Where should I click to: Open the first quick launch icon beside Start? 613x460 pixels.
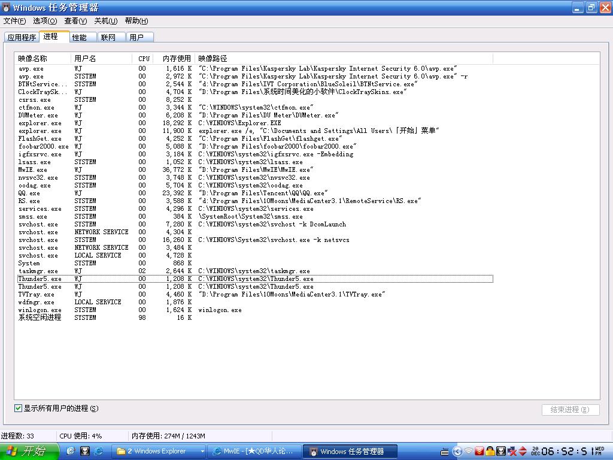point(71,451)
